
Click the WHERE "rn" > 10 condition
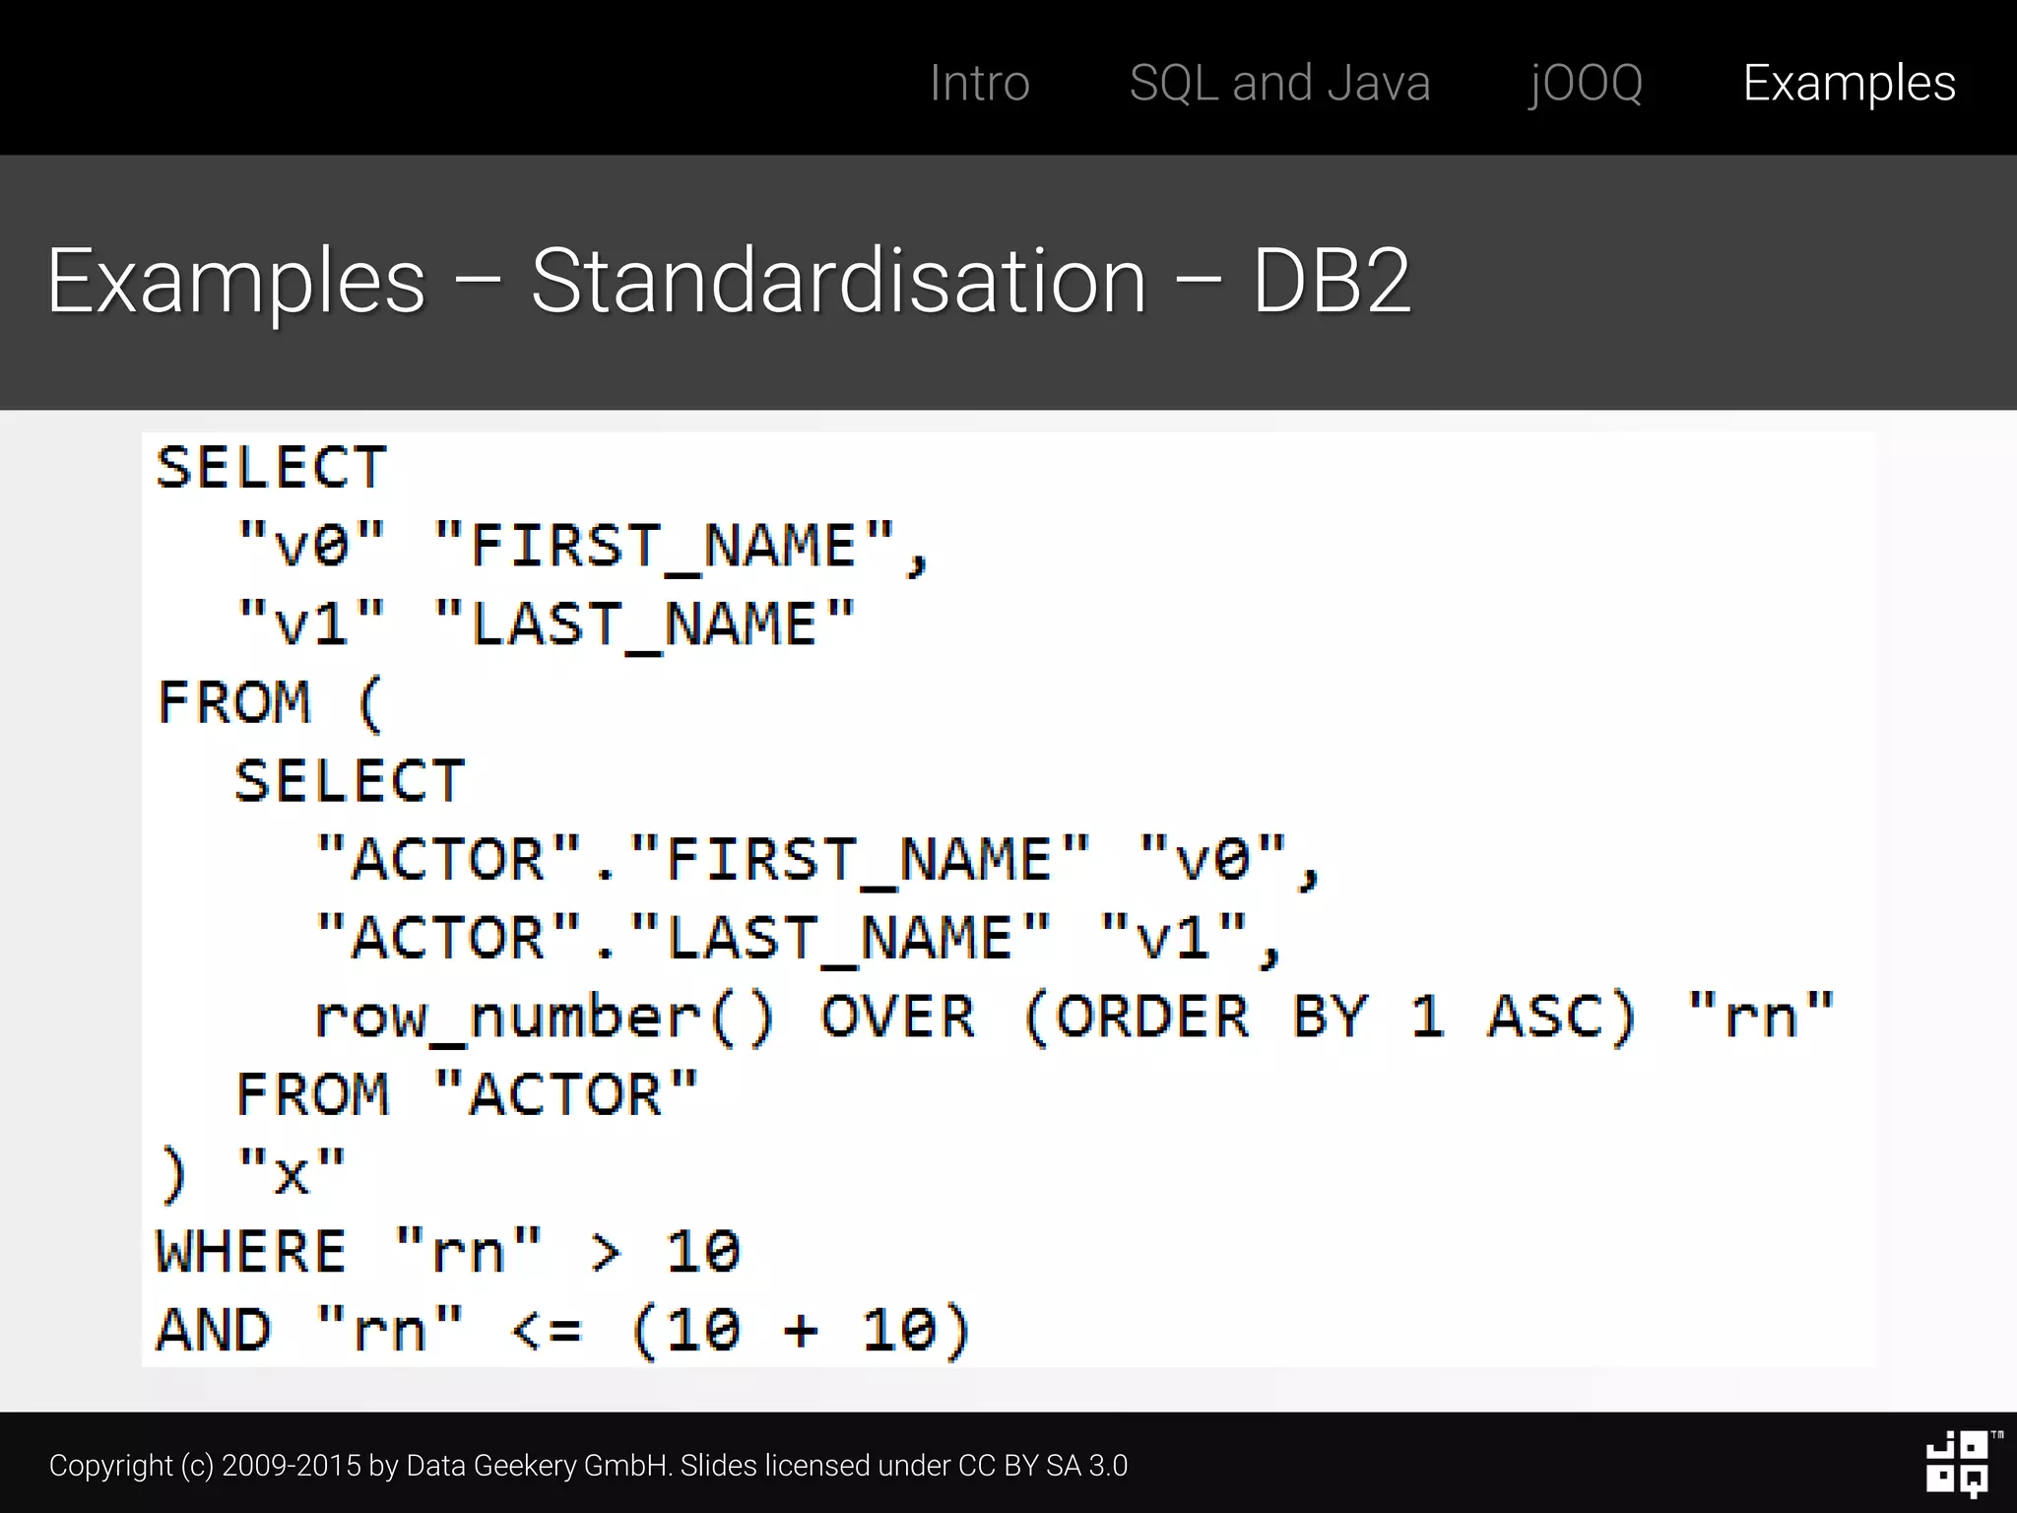point(448,1252)
